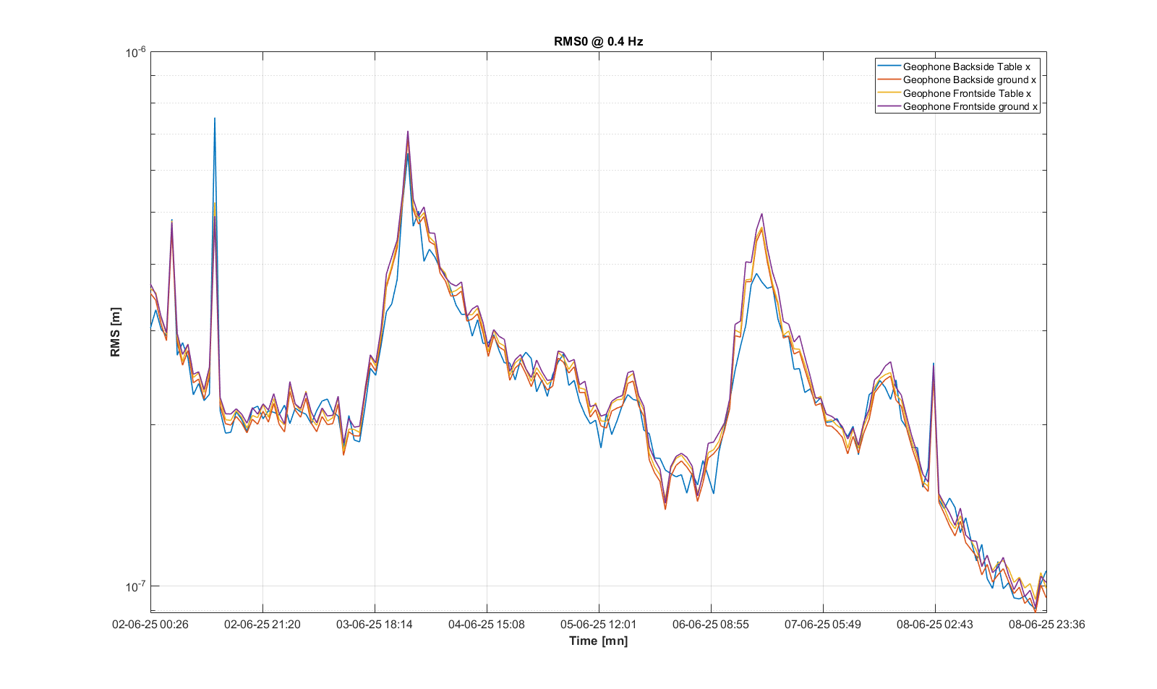Screen dimensions: 1157x689
Task: Select the "RMS [m]" y-axis label
Action: [116, 332]
